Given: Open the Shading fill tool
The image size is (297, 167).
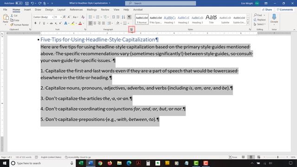Looking at the screenshot, I should [x=117, y=23].
